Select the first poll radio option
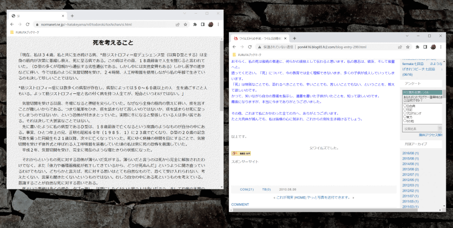453x228 pixels. point(404,105)
